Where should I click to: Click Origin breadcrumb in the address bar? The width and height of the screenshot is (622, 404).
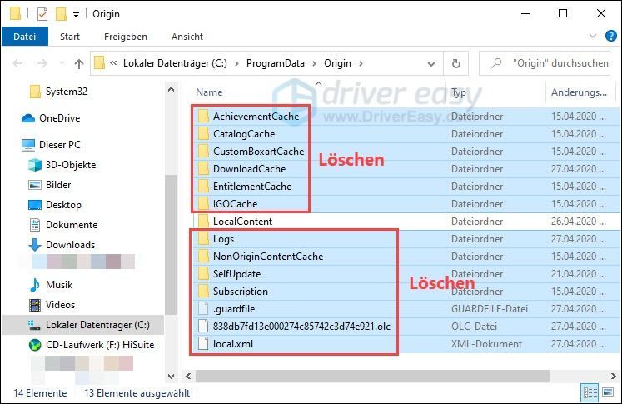click(337, 63)
